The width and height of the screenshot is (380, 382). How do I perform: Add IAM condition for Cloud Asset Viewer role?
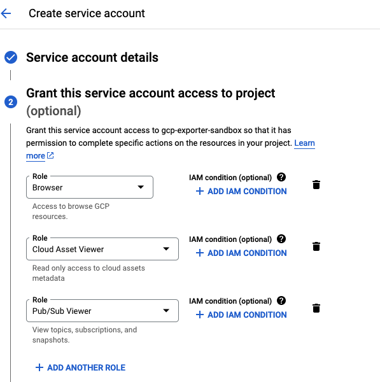[x=241, y=253]
